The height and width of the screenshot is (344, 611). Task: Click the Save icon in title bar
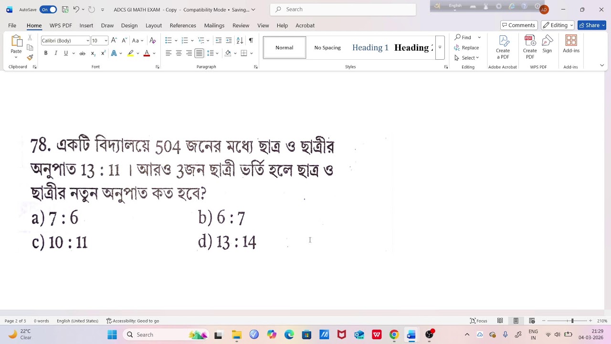tap(65, 10)
